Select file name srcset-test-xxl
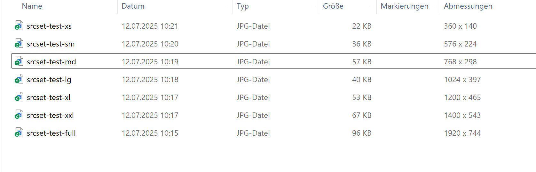The image size is (536, 172). (50, 115)
